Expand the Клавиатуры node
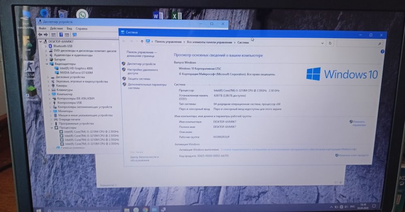This screenshot has height=212, width=405. pos(49,90)
